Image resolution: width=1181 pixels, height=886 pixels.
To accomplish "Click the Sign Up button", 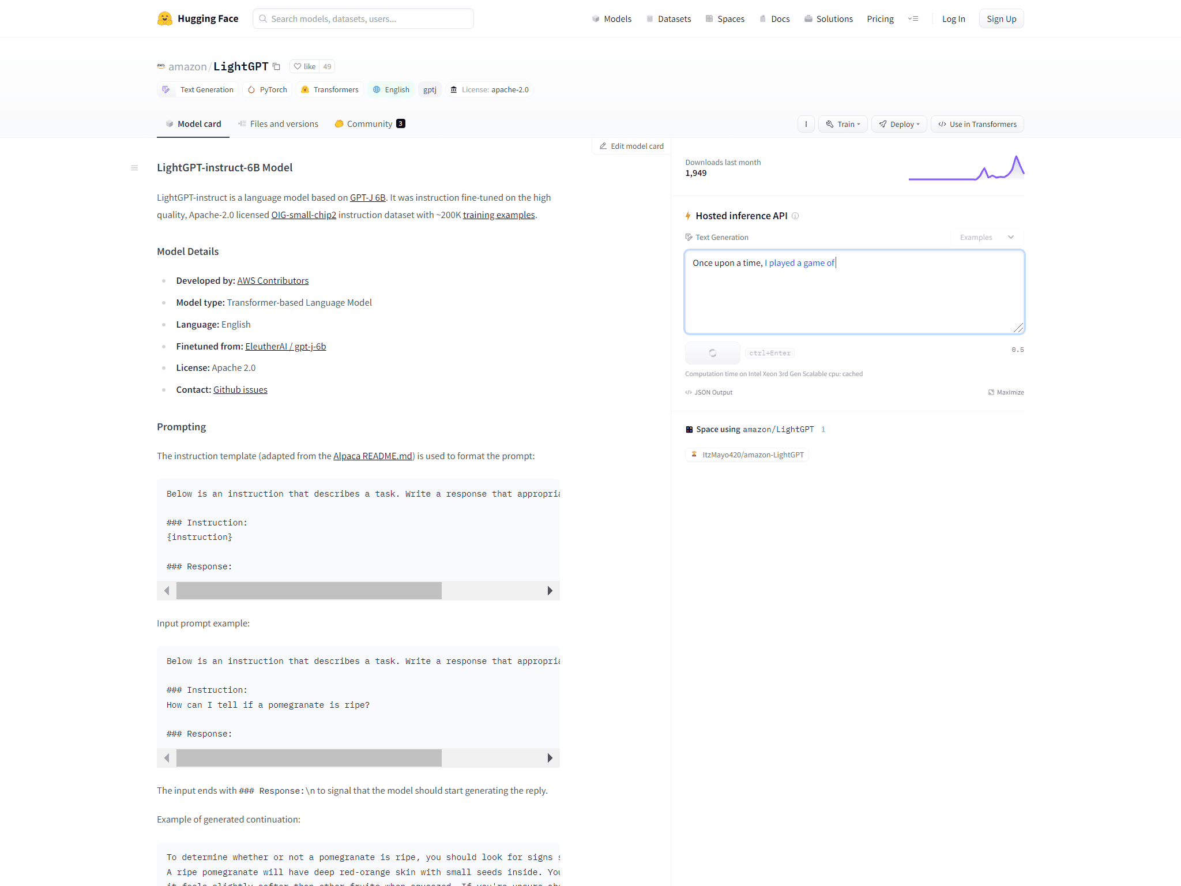I will point(1001,18).
